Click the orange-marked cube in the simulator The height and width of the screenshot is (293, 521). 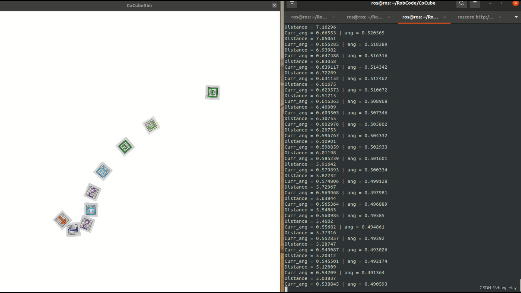pyautogui.click(x=62, y=220)
